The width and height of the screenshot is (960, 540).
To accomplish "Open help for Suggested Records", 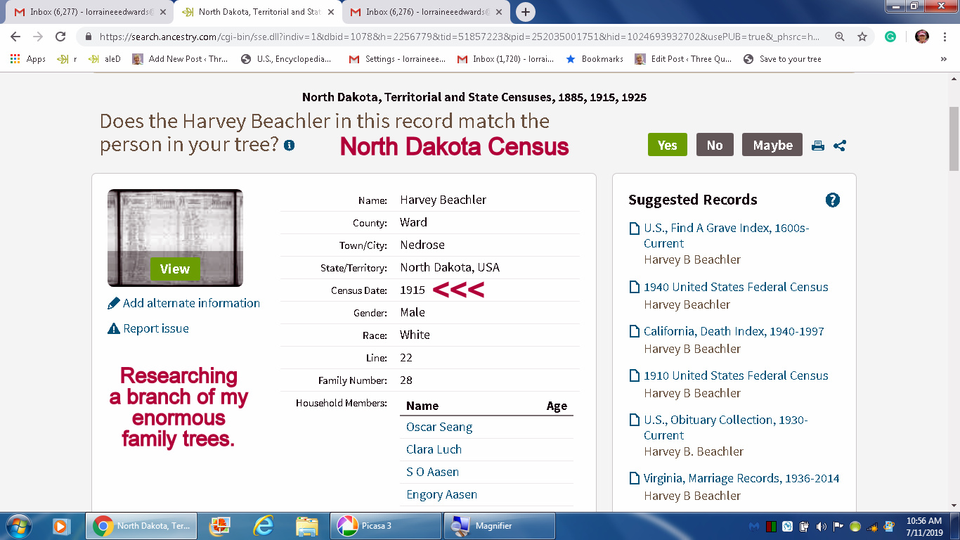I will (833, 200).
